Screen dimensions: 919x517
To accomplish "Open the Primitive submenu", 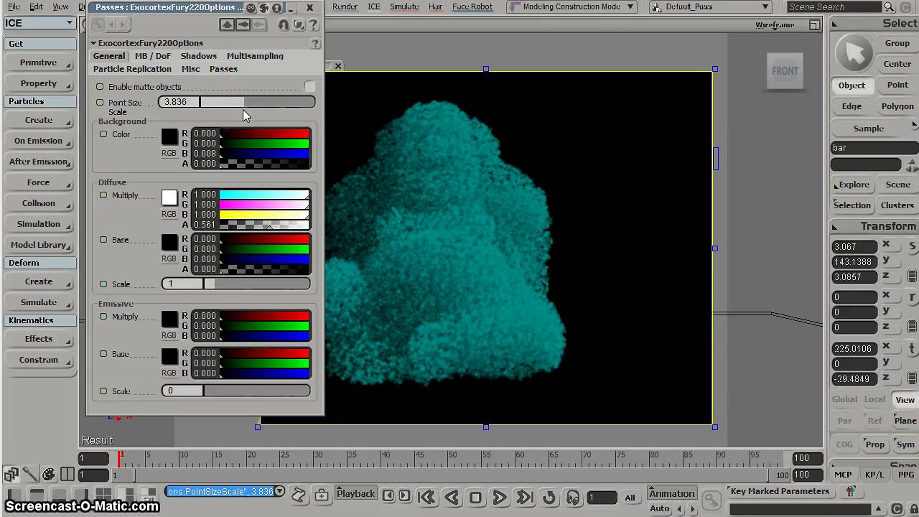I will point(39,63).
